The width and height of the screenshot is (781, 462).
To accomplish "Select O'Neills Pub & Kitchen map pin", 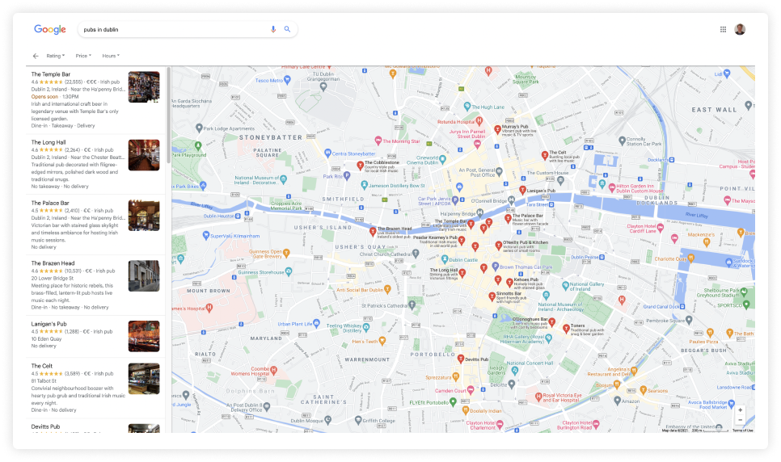I will (x=499, y=246).
